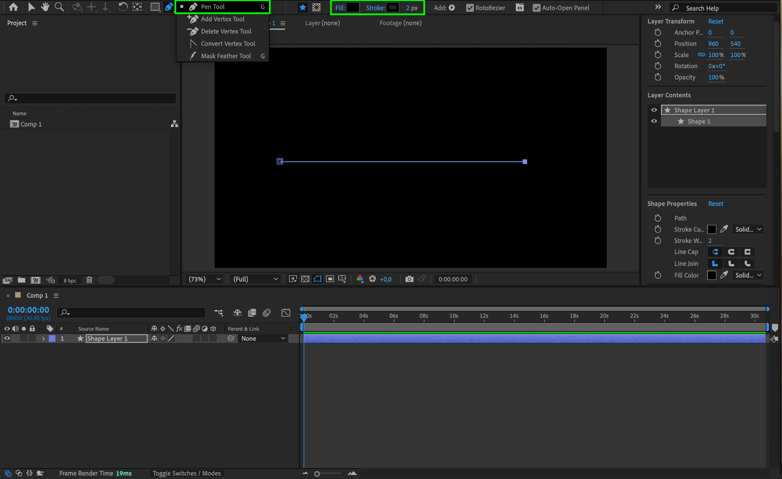Select the Rectangle shape tool
Image resolution: width=782 pixels, height=479 pixels.
coord(155,7)
